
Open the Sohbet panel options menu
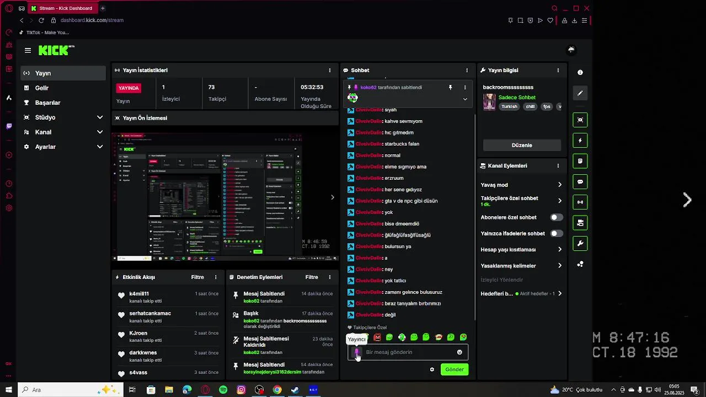click(467, 70)
